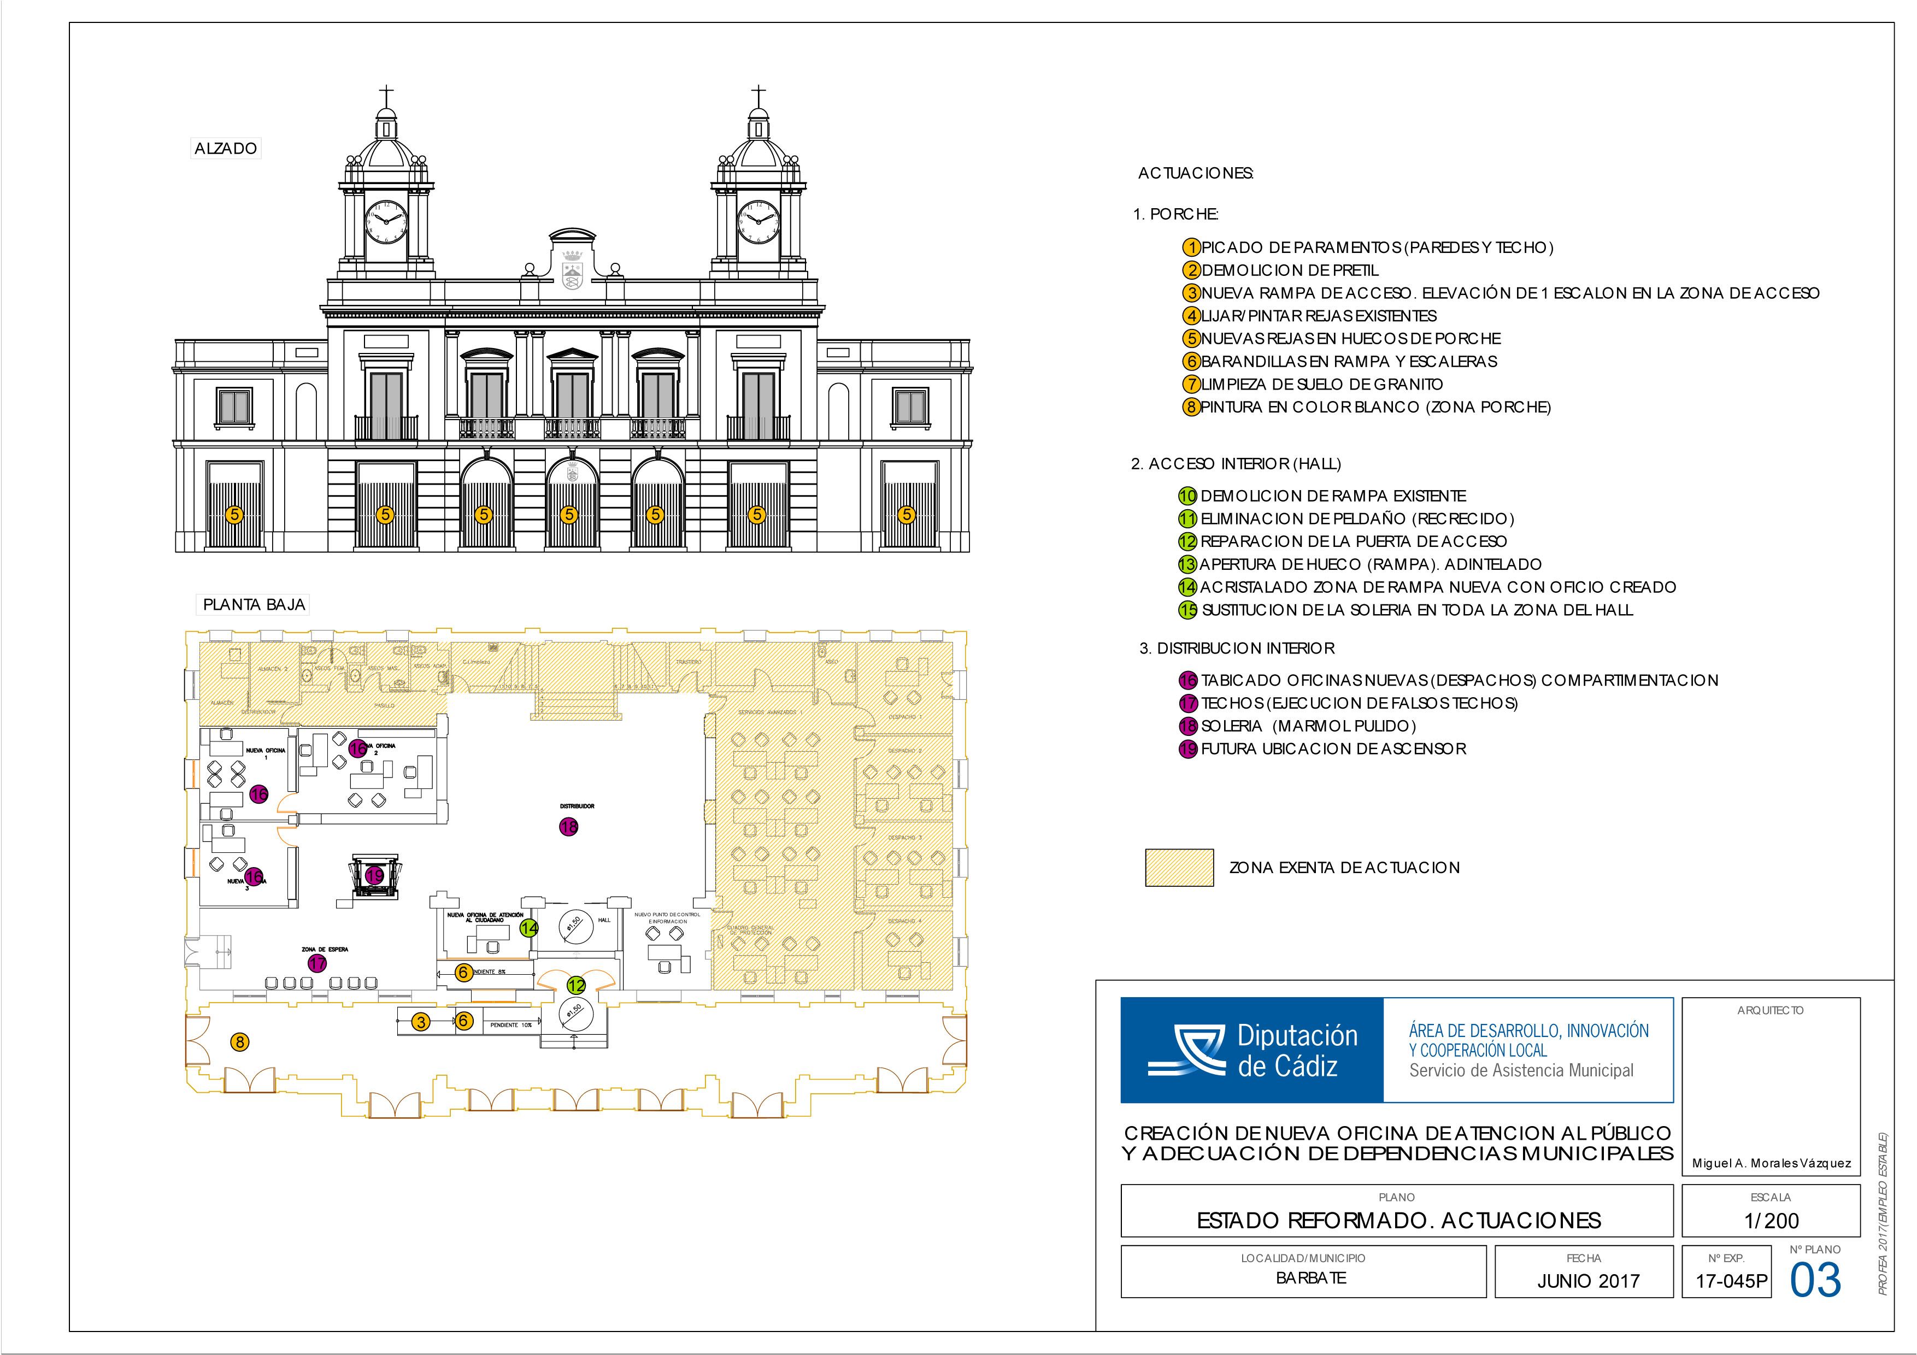Click legend entry Demolicion de Rampa Existente
Viewport: 1917px width, 1355px height.
coord(1332,496)
